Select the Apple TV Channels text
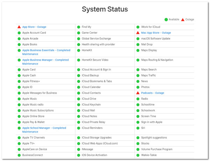The height and width of the screenshot is (161, 210). [x=34, y=137]
